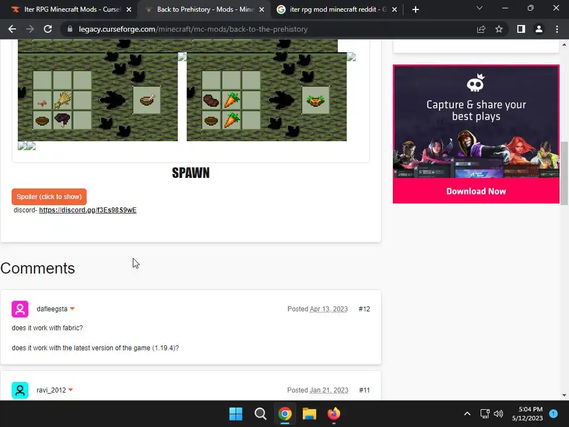Viewport: 569px width, 427px height.
Task: Open File Explorer from the taskbar
Action: pyautogui.click(x=310, y=414)
